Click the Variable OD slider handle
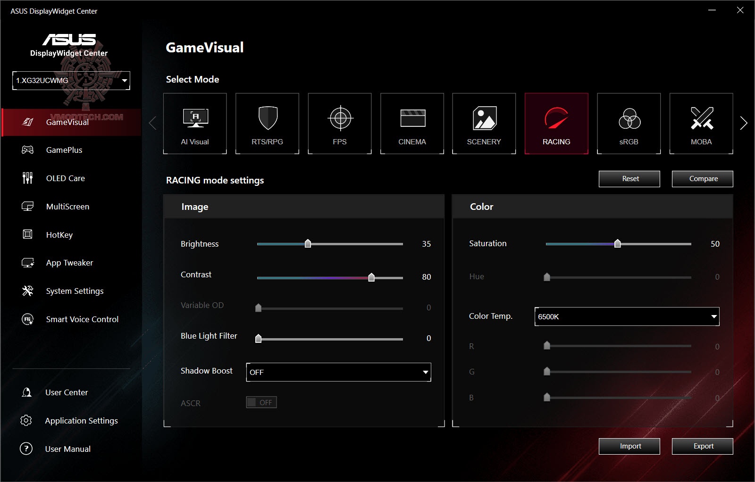 [x=258, y=307]
